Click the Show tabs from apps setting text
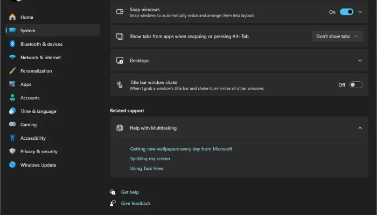Viewport: 377px width, 215px height. click(189, 37)
